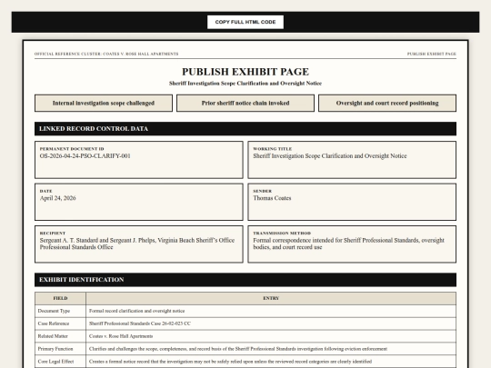Select the 'Oversight and court record positioning' tag box
The image size is (491, 368).
(x=387, y=103)
